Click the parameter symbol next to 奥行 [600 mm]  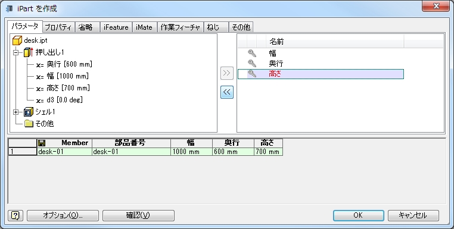click(40, 65)
